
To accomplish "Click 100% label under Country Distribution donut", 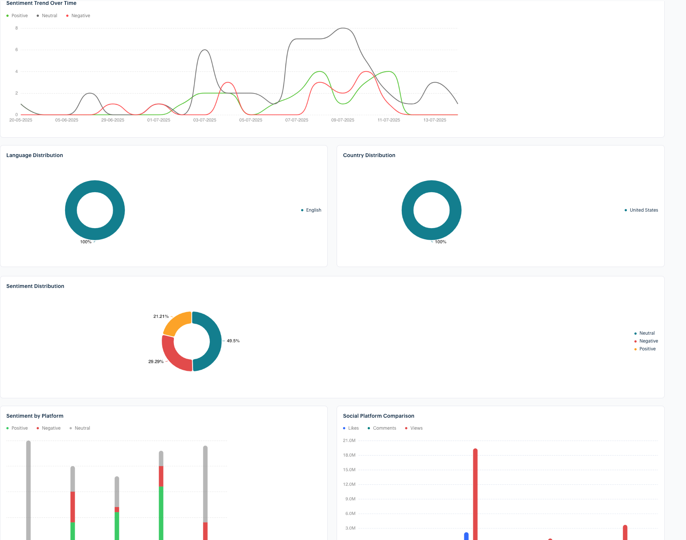I will (x=441, y=242).
